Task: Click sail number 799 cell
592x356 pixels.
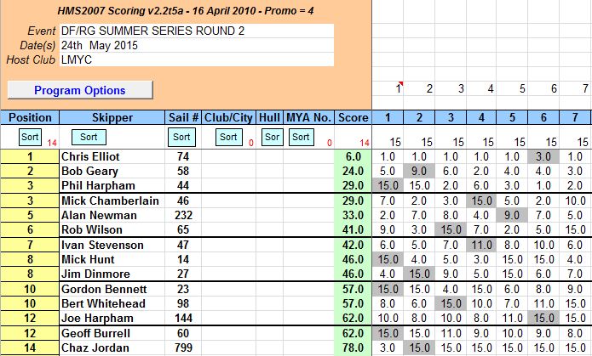Action: pos(182,348)
